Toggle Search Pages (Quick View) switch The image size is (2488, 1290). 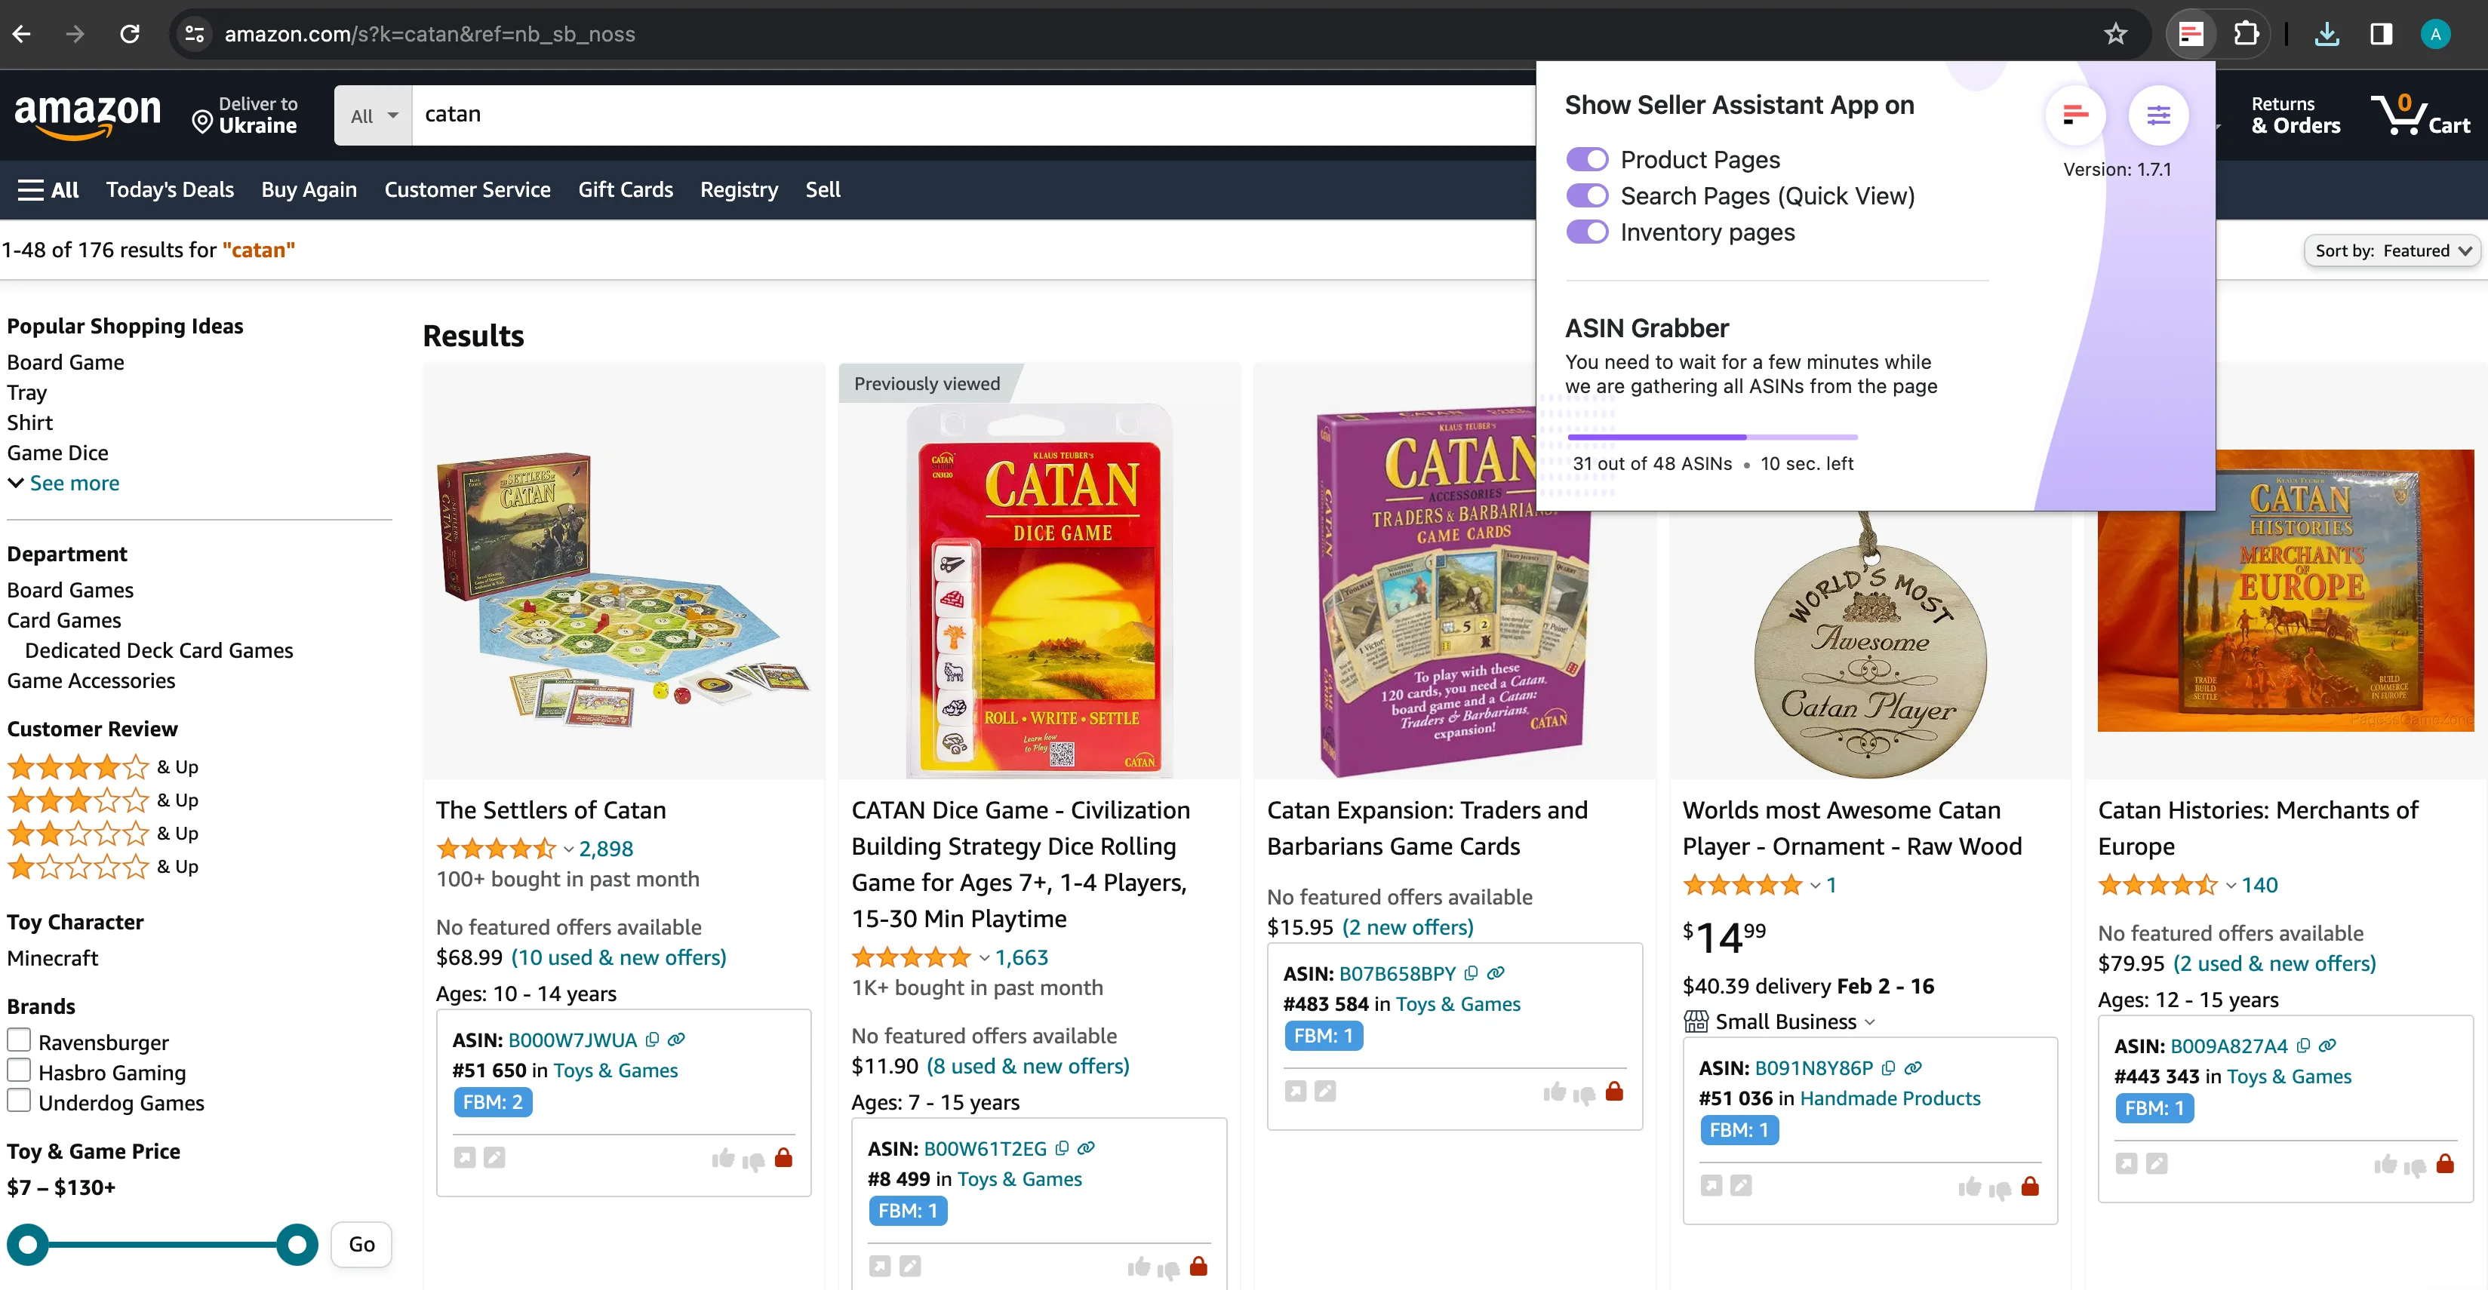(1587, 196)
